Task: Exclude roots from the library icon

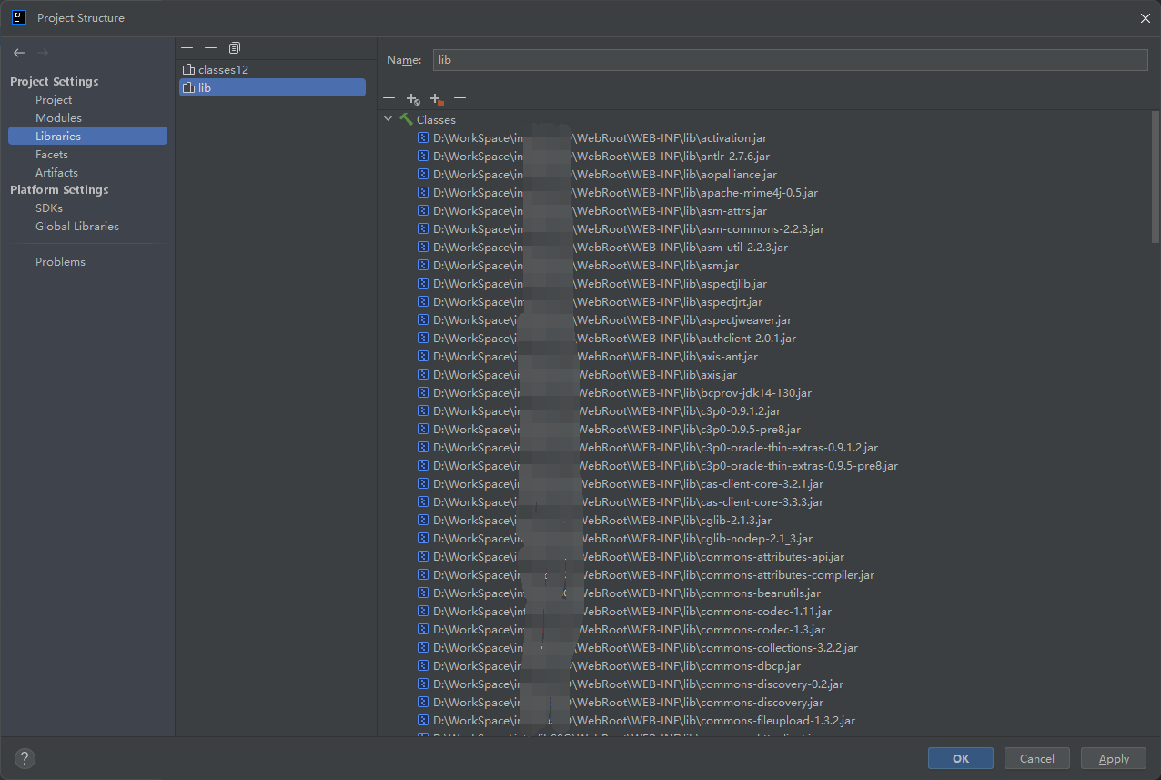Action: [x=437, y=98]
